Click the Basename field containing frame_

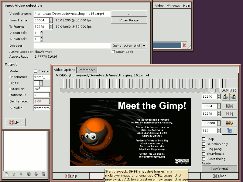(42, 77)
